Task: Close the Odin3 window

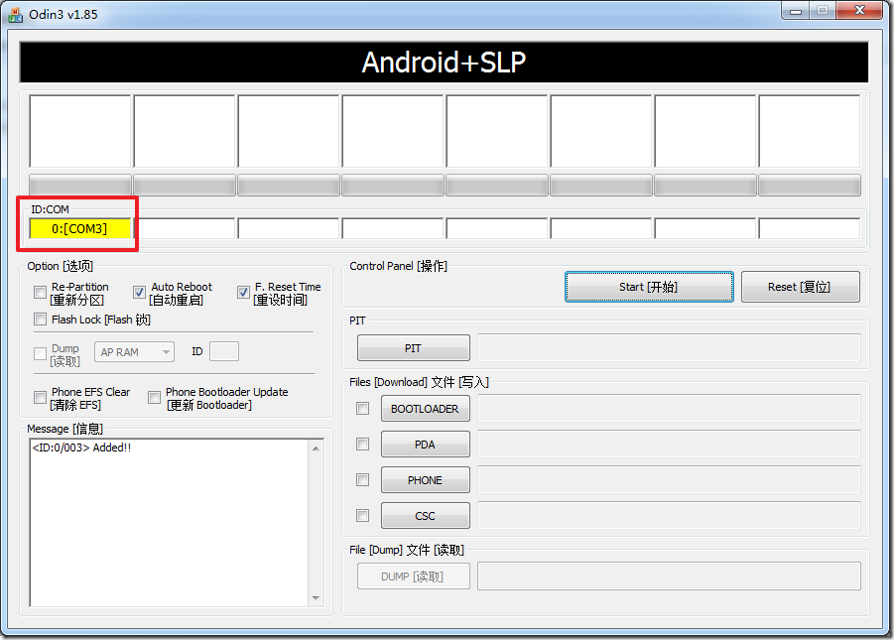Action: coord(859,11)
